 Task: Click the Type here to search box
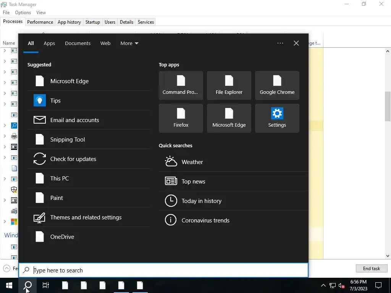coord(163,270)
